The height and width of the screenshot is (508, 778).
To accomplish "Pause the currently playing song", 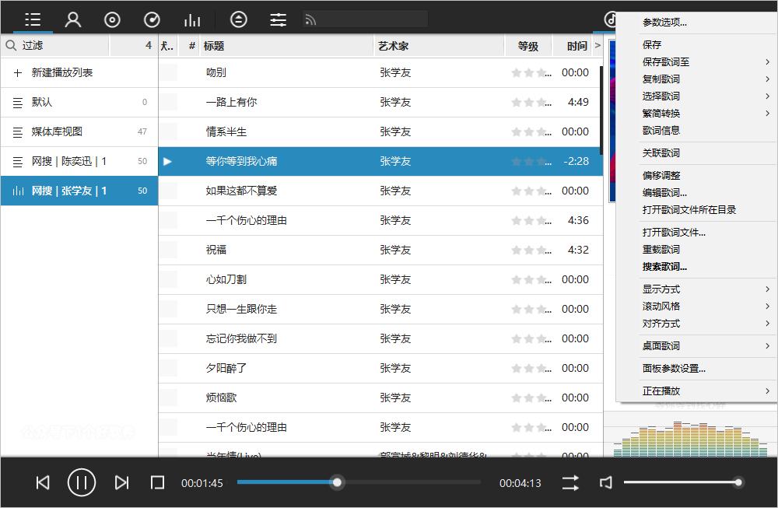I will click(x=82, y=483).
